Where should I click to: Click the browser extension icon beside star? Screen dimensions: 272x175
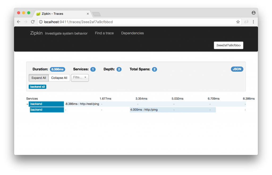coord(246,22)
